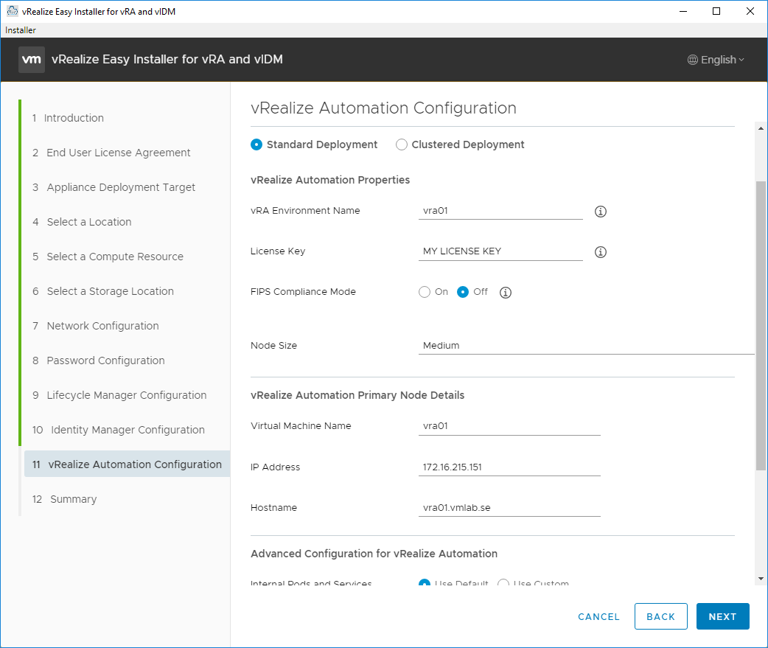The width and height of the screenshot is (768, 648).
Task: Go to step 1 Introduction
Action: coord(68,118)
